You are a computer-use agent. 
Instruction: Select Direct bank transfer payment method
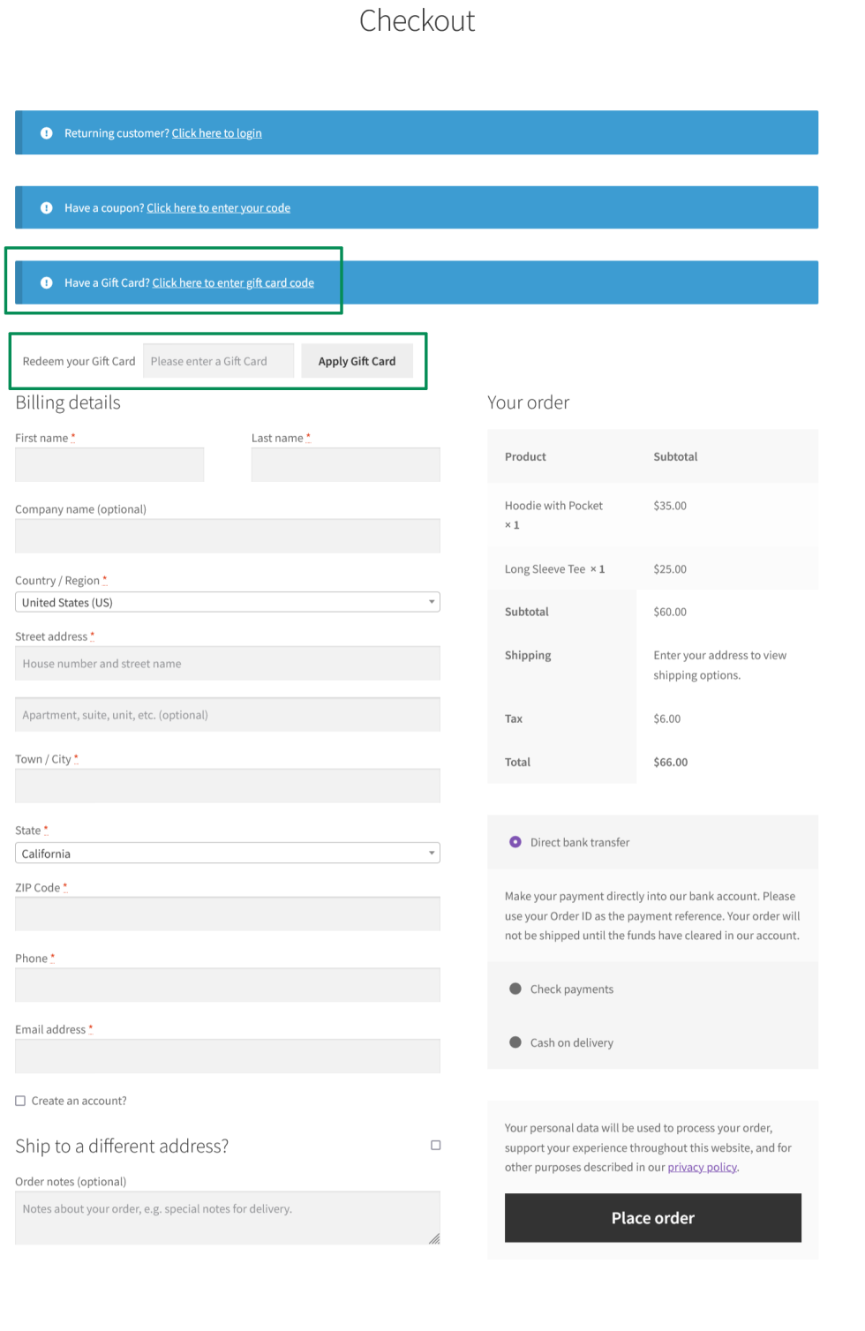515,842
